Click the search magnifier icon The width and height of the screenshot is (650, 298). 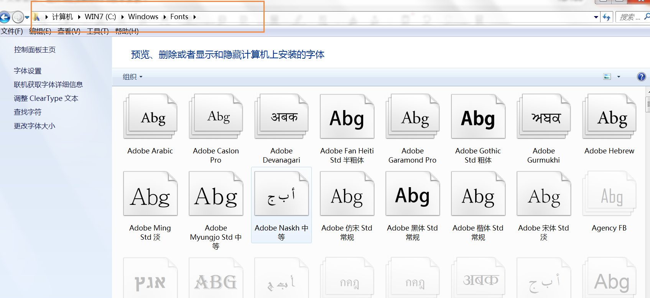pos(647,16)
